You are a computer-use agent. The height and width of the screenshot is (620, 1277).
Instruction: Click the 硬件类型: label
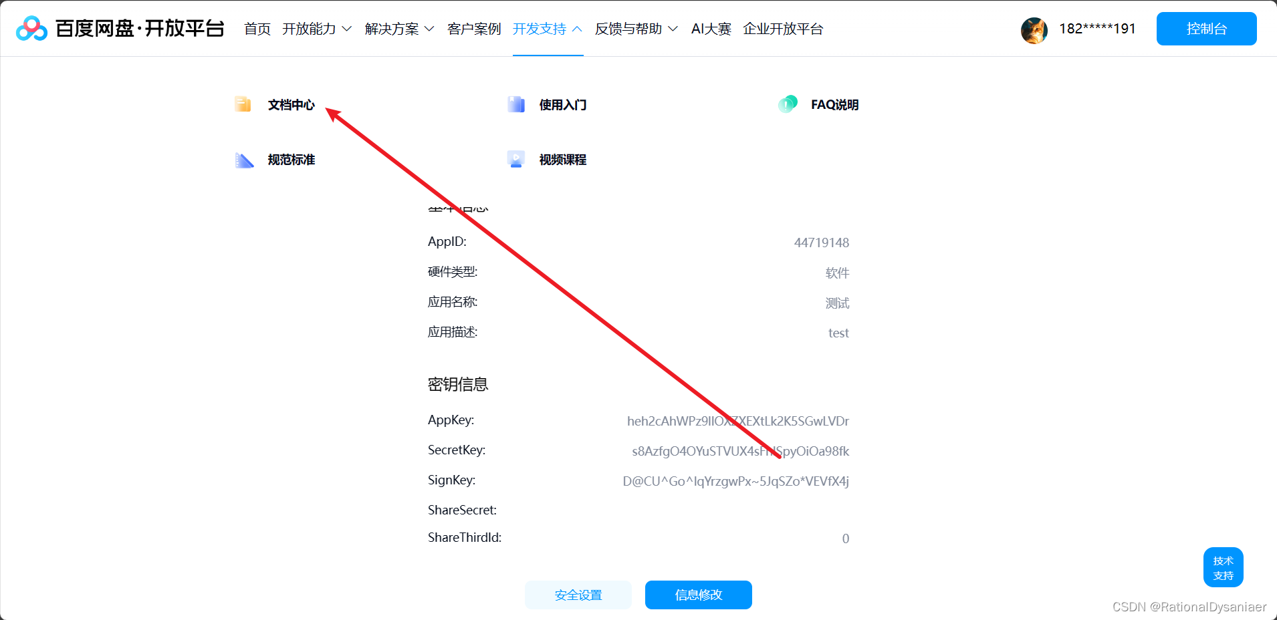[x=453, y=272]
